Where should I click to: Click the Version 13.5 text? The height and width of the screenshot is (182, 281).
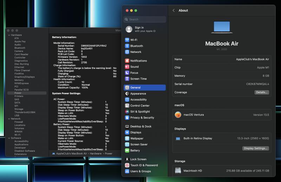pyautogui.click(x=261, y=115)
